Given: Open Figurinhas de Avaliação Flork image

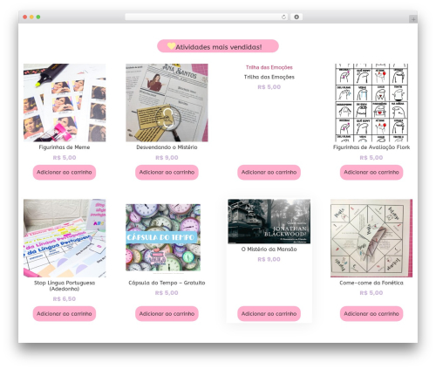Looking at the screenshot, I should [371, 103].
